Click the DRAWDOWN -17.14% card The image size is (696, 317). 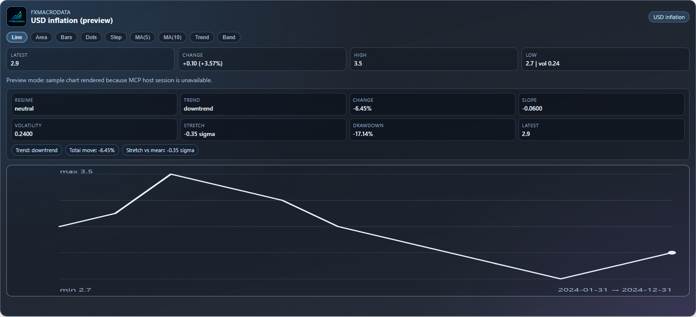coord(432,130)
